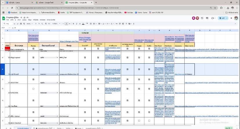Open a new browser tab
The image size is (240, 129).
[96, 2]
